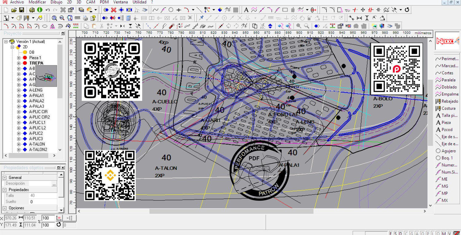
Task: Click the crosshair point tool icon
Action: pyautogui.click(x=179, y=10)
